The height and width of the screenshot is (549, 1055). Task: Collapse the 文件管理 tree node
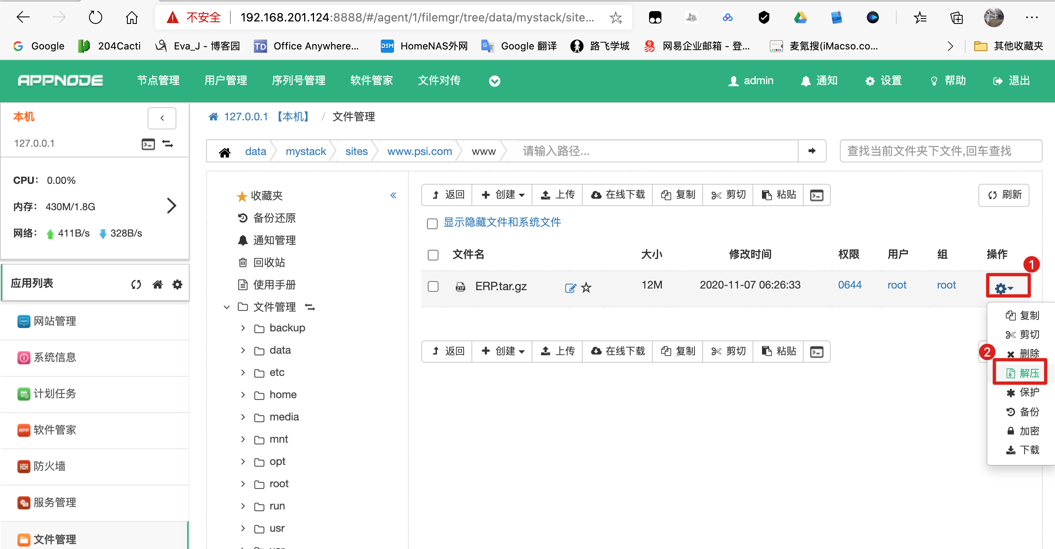(x=227, y=307)
